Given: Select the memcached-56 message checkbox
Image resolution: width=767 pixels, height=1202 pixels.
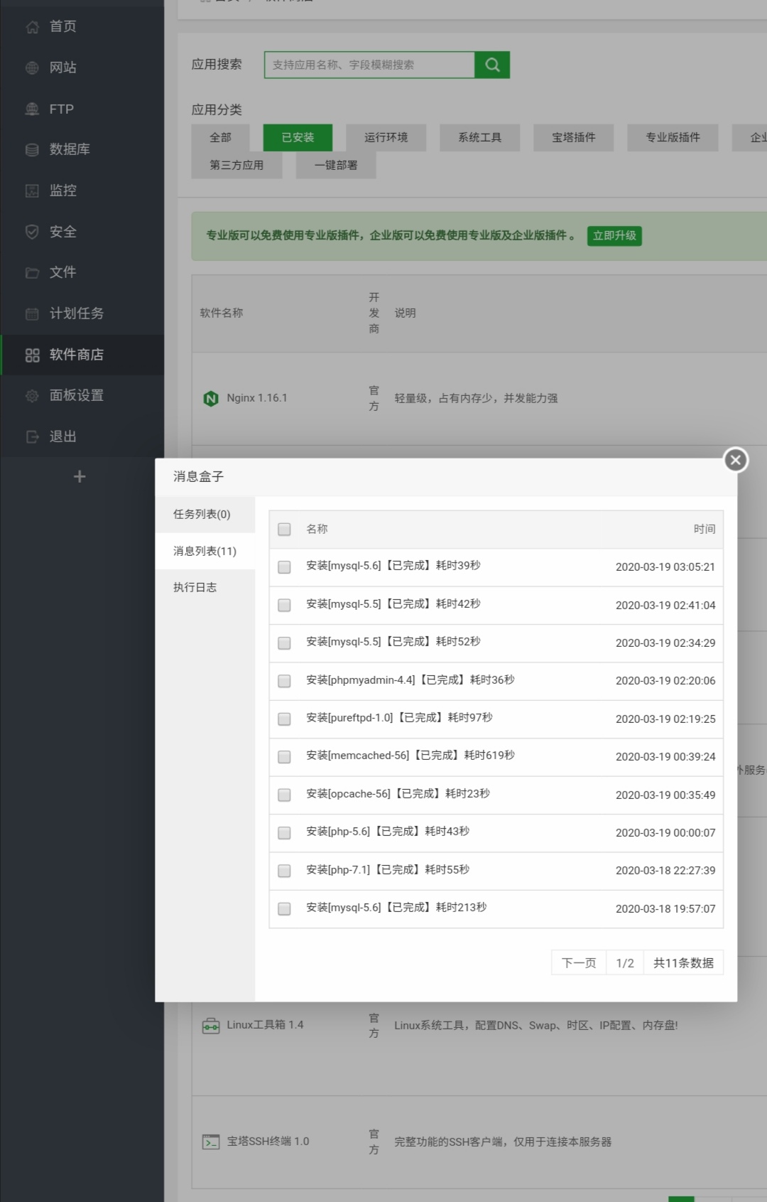Looking at the screenshot, I should [x=284, y=757].
